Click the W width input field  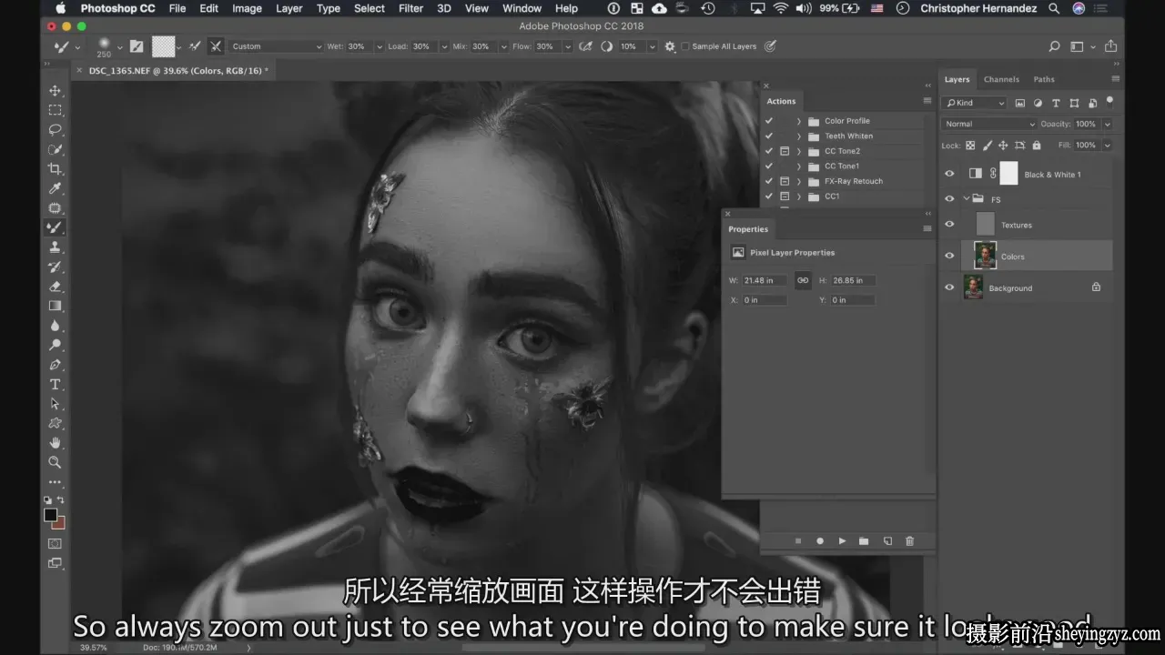(x=765, y=280)
